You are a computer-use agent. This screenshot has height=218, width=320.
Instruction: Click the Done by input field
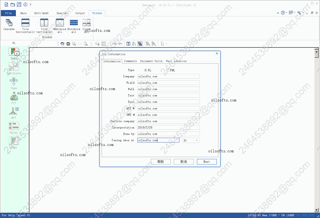point(169,134)
